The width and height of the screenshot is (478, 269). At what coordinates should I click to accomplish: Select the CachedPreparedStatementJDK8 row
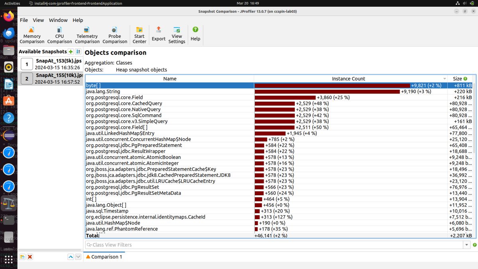point(279,175)
